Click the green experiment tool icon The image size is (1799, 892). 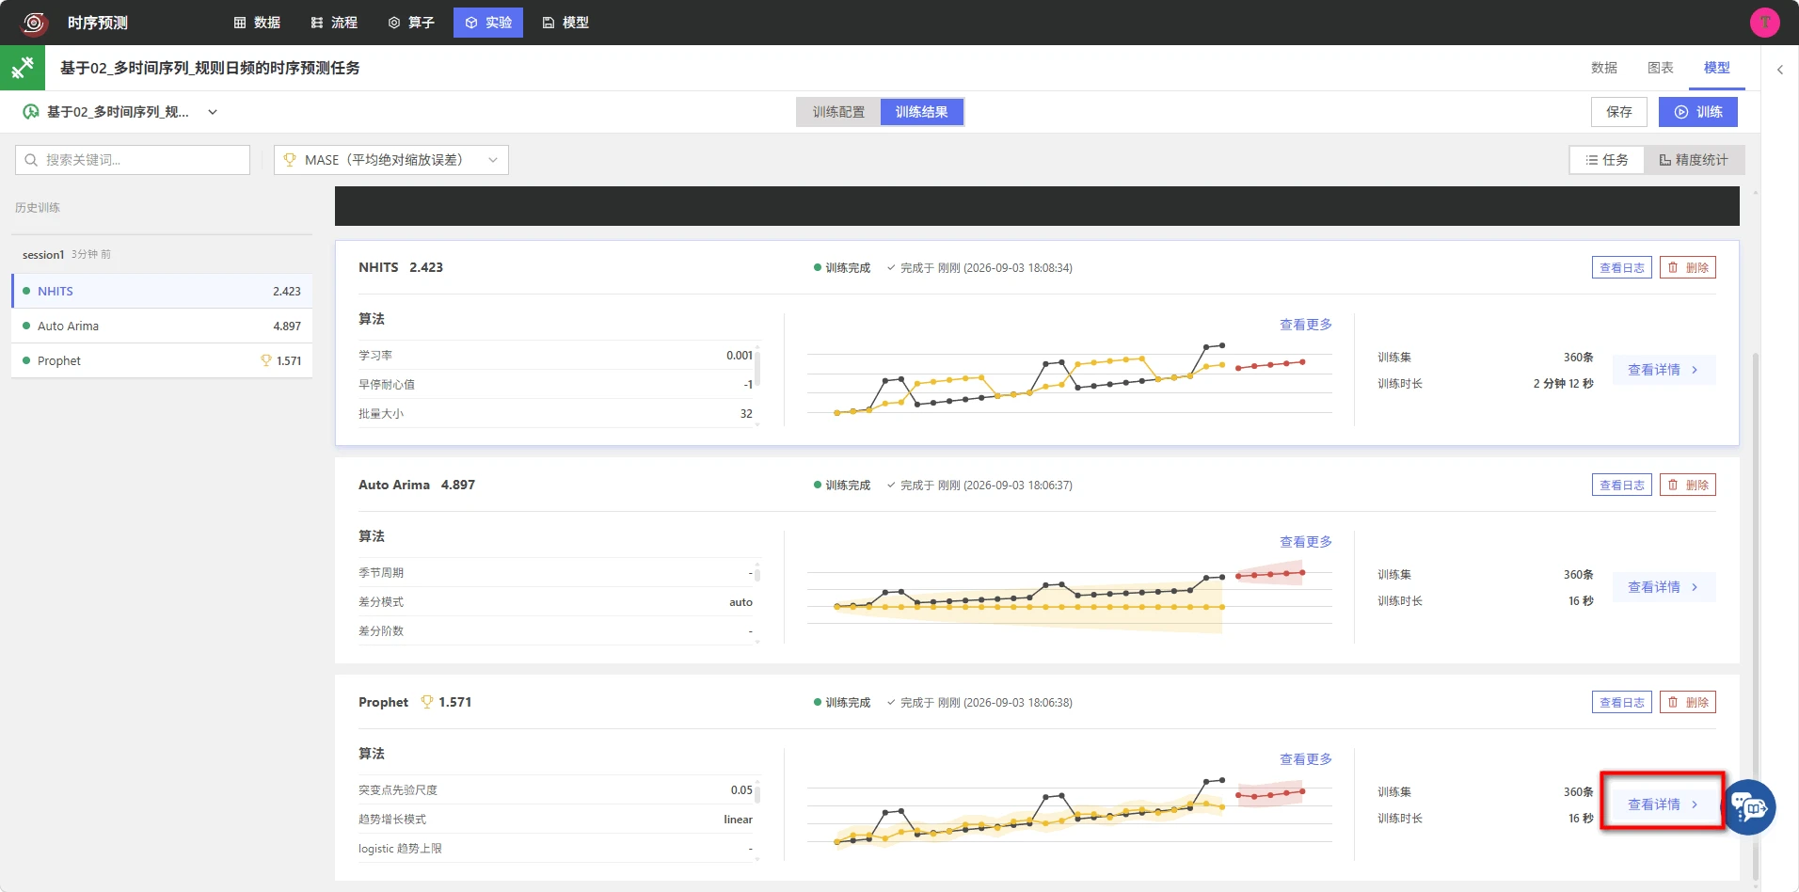pos(23,68)
